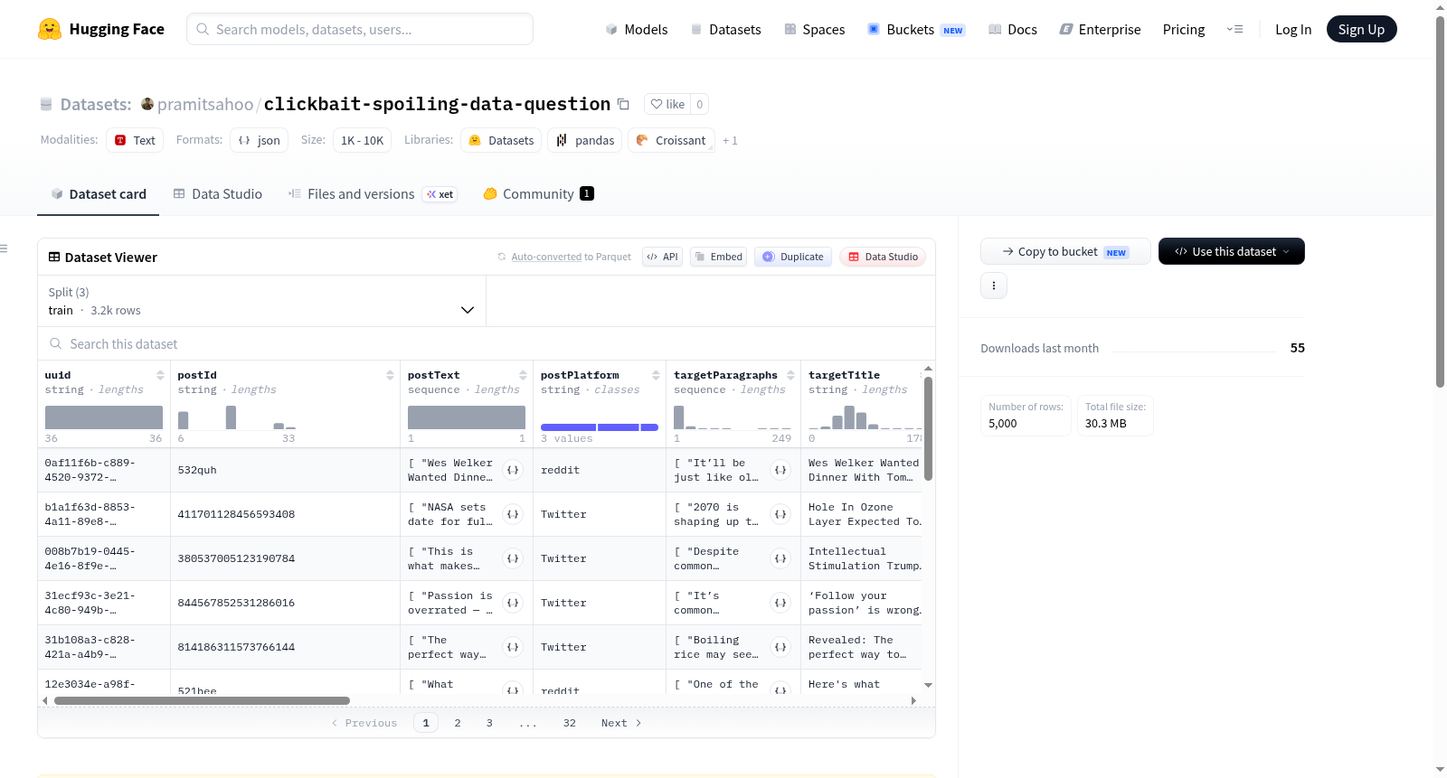
Task: Expand the postText JSON in Passion row
Action: point(513,603)
